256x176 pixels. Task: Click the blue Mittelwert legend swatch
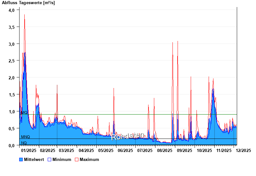[21, 159]
